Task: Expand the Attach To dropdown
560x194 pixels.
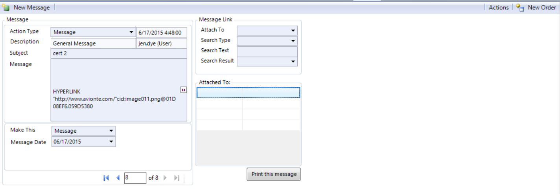Action: (x=293, y=31)
